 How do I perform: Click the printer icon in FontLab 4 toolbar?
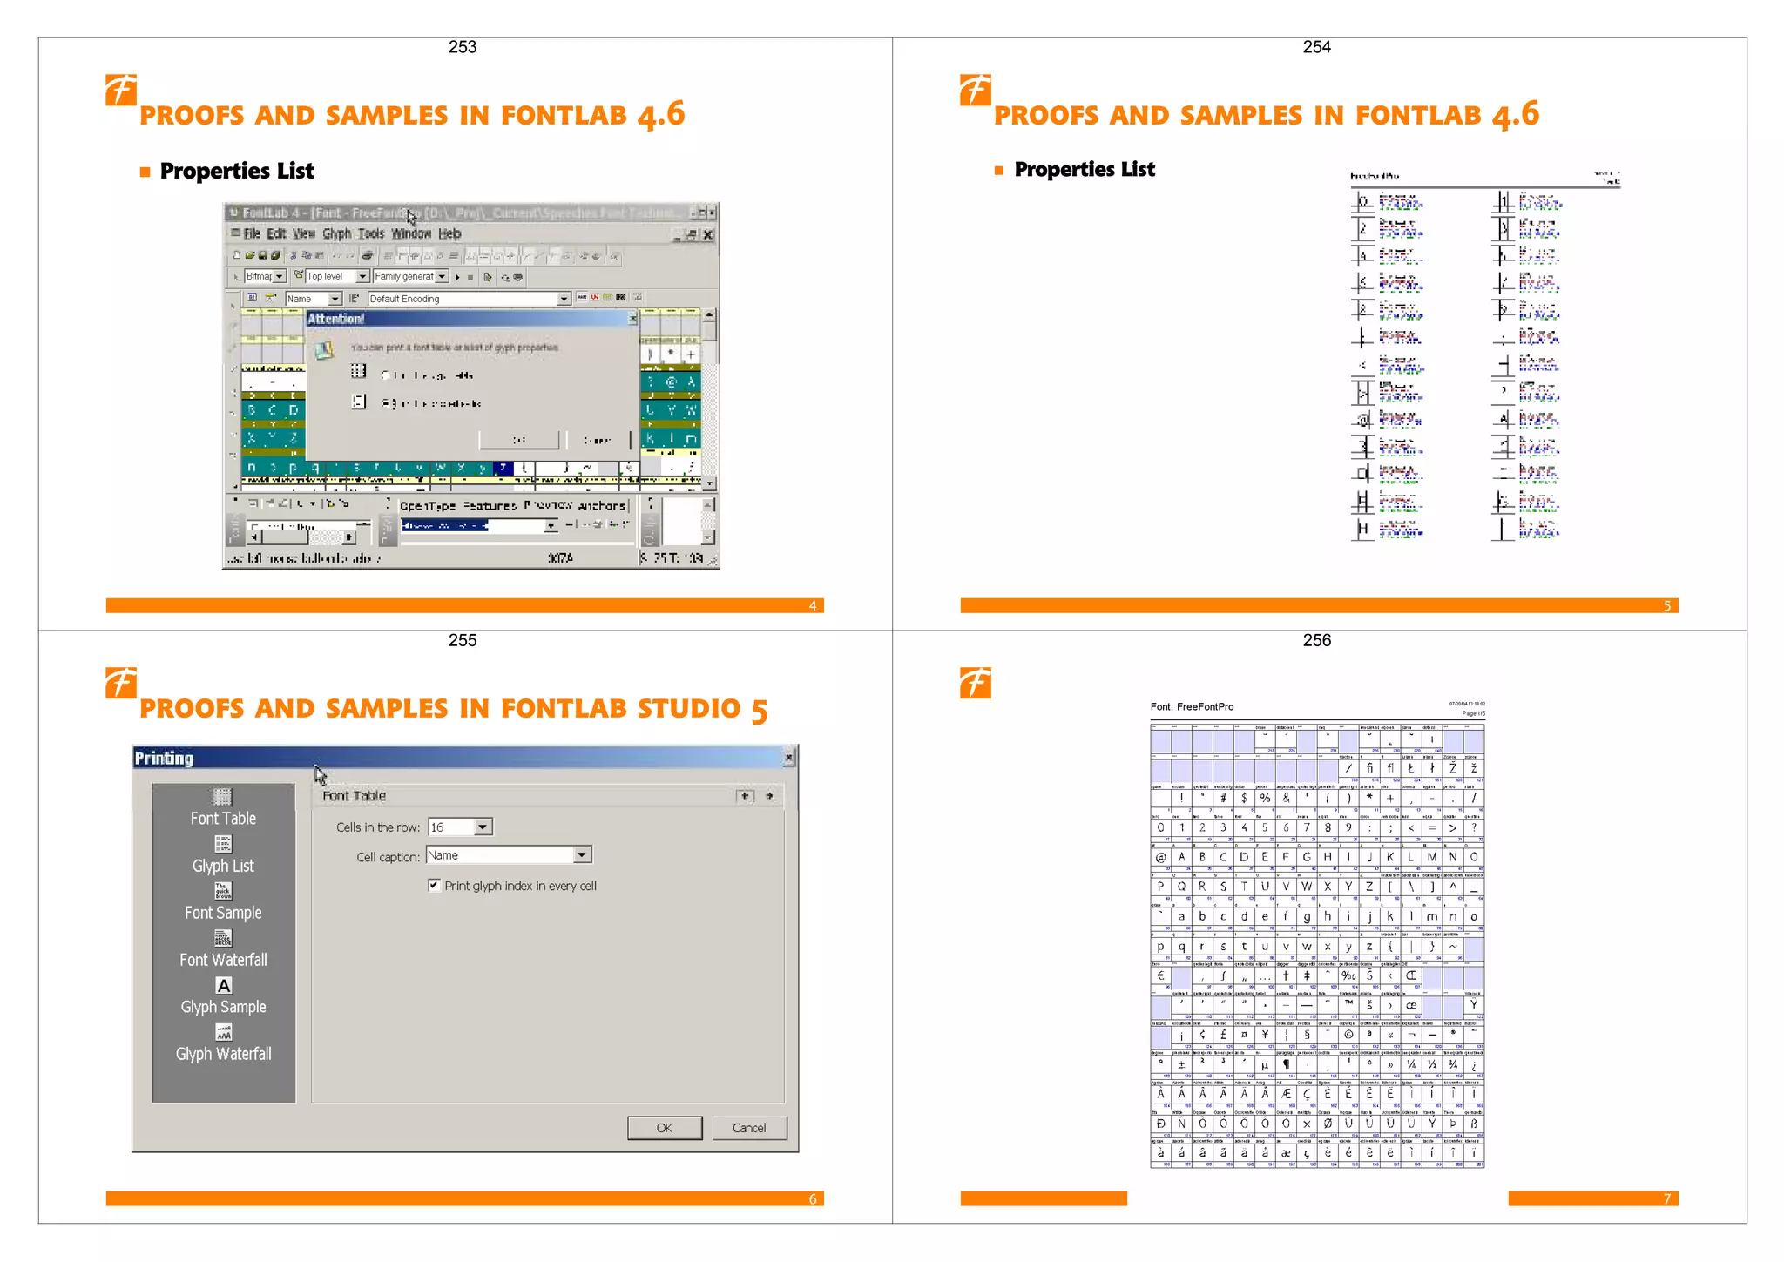click(367, 255)
